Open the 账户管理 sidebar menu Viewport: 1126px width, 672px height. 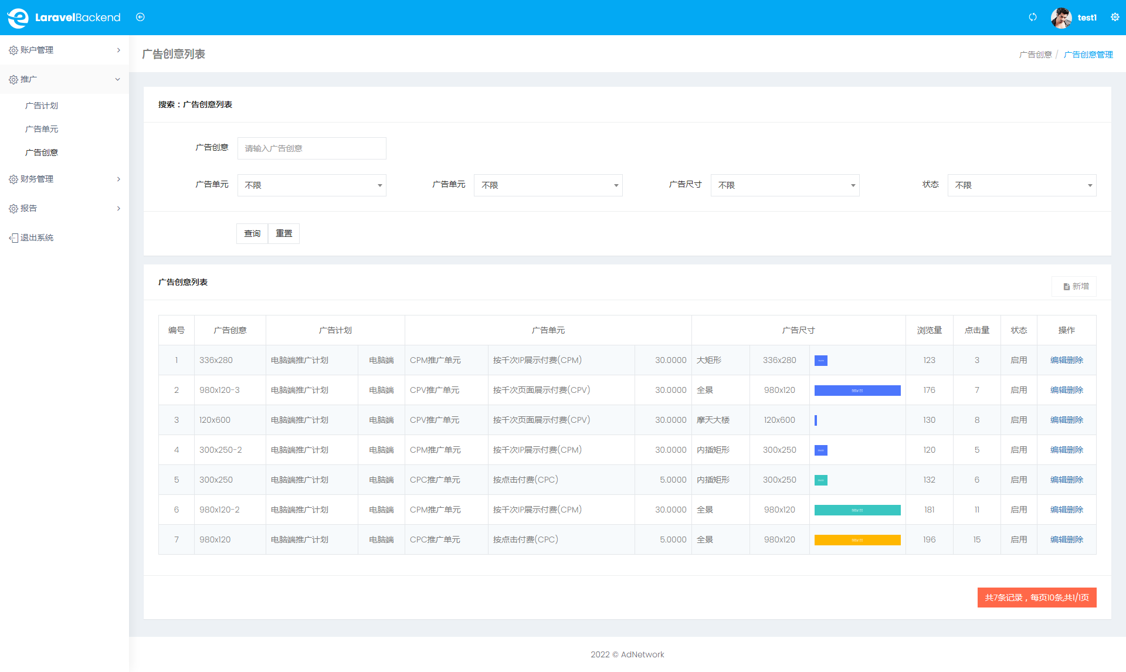[65, 50]
